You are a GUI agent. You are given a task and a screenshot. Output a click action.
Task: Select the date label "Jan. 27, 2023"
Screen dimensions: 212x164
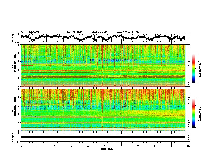pos(75,32)
